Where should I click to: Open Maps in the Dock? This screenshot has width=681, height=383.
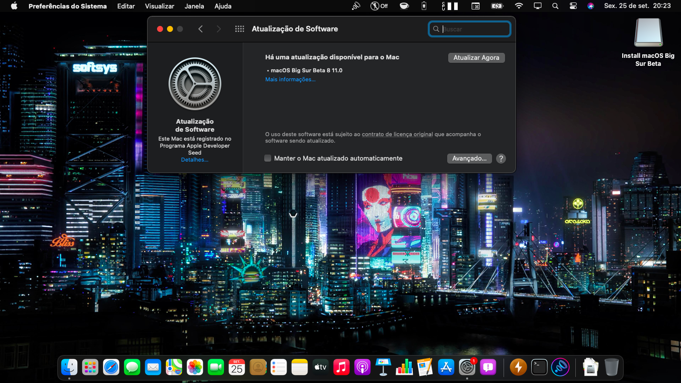click(x=174, y=368)
